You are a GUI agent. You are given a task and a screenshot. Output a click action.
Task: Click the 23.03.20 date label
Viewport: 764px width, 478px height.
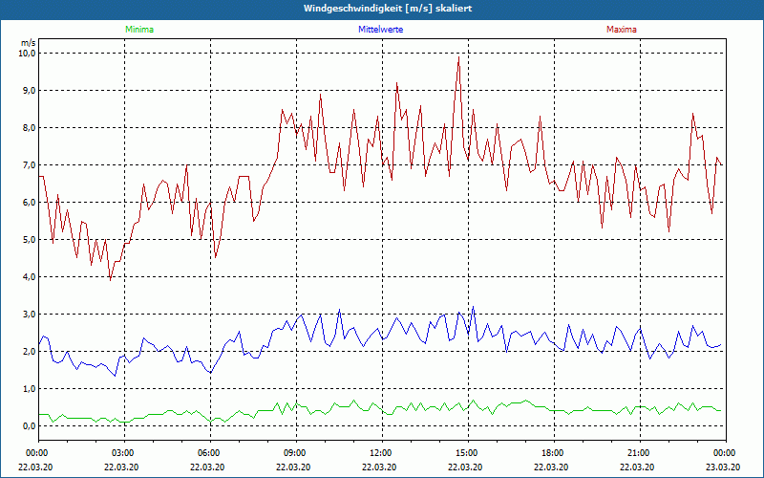(724, 467)
